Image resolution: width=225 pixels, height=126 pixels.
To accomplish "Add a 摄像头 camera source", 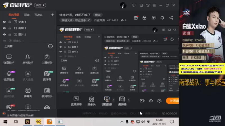I will (x=91, y=101).
